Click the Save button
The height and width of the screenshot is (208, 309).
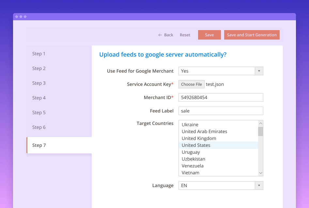click(209, 35)
